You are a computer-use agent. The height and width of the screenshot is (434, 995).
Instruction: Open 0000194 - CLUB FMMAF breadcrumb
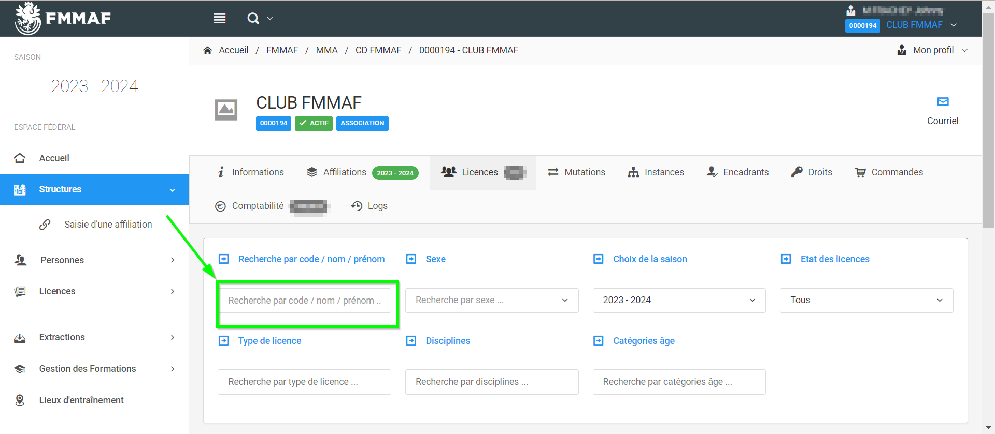click(468, 50)
